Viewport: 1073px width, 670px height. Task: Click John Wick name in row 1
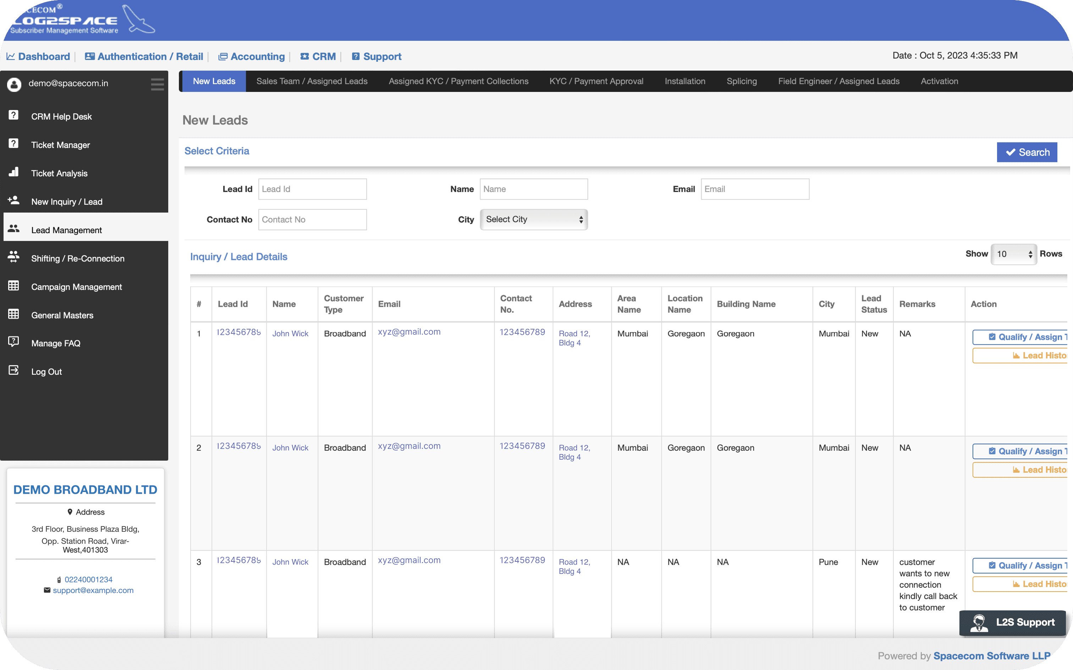(290, 333)
